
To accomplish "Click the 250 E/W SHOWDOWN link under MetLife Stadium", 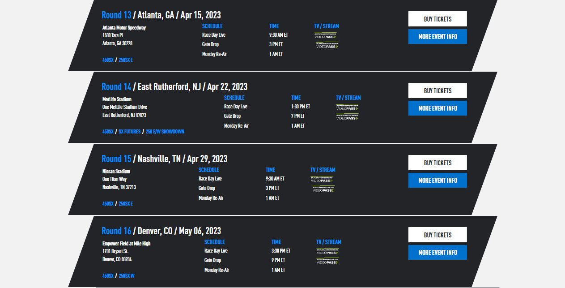I will pyautogui.click(x=165, y=132).
